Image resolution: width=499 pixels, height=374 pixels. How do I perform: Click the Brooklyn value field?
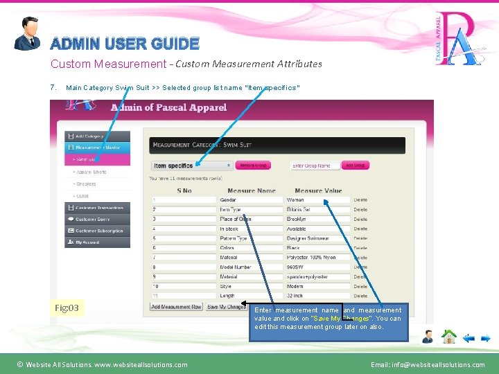[317, 219]
